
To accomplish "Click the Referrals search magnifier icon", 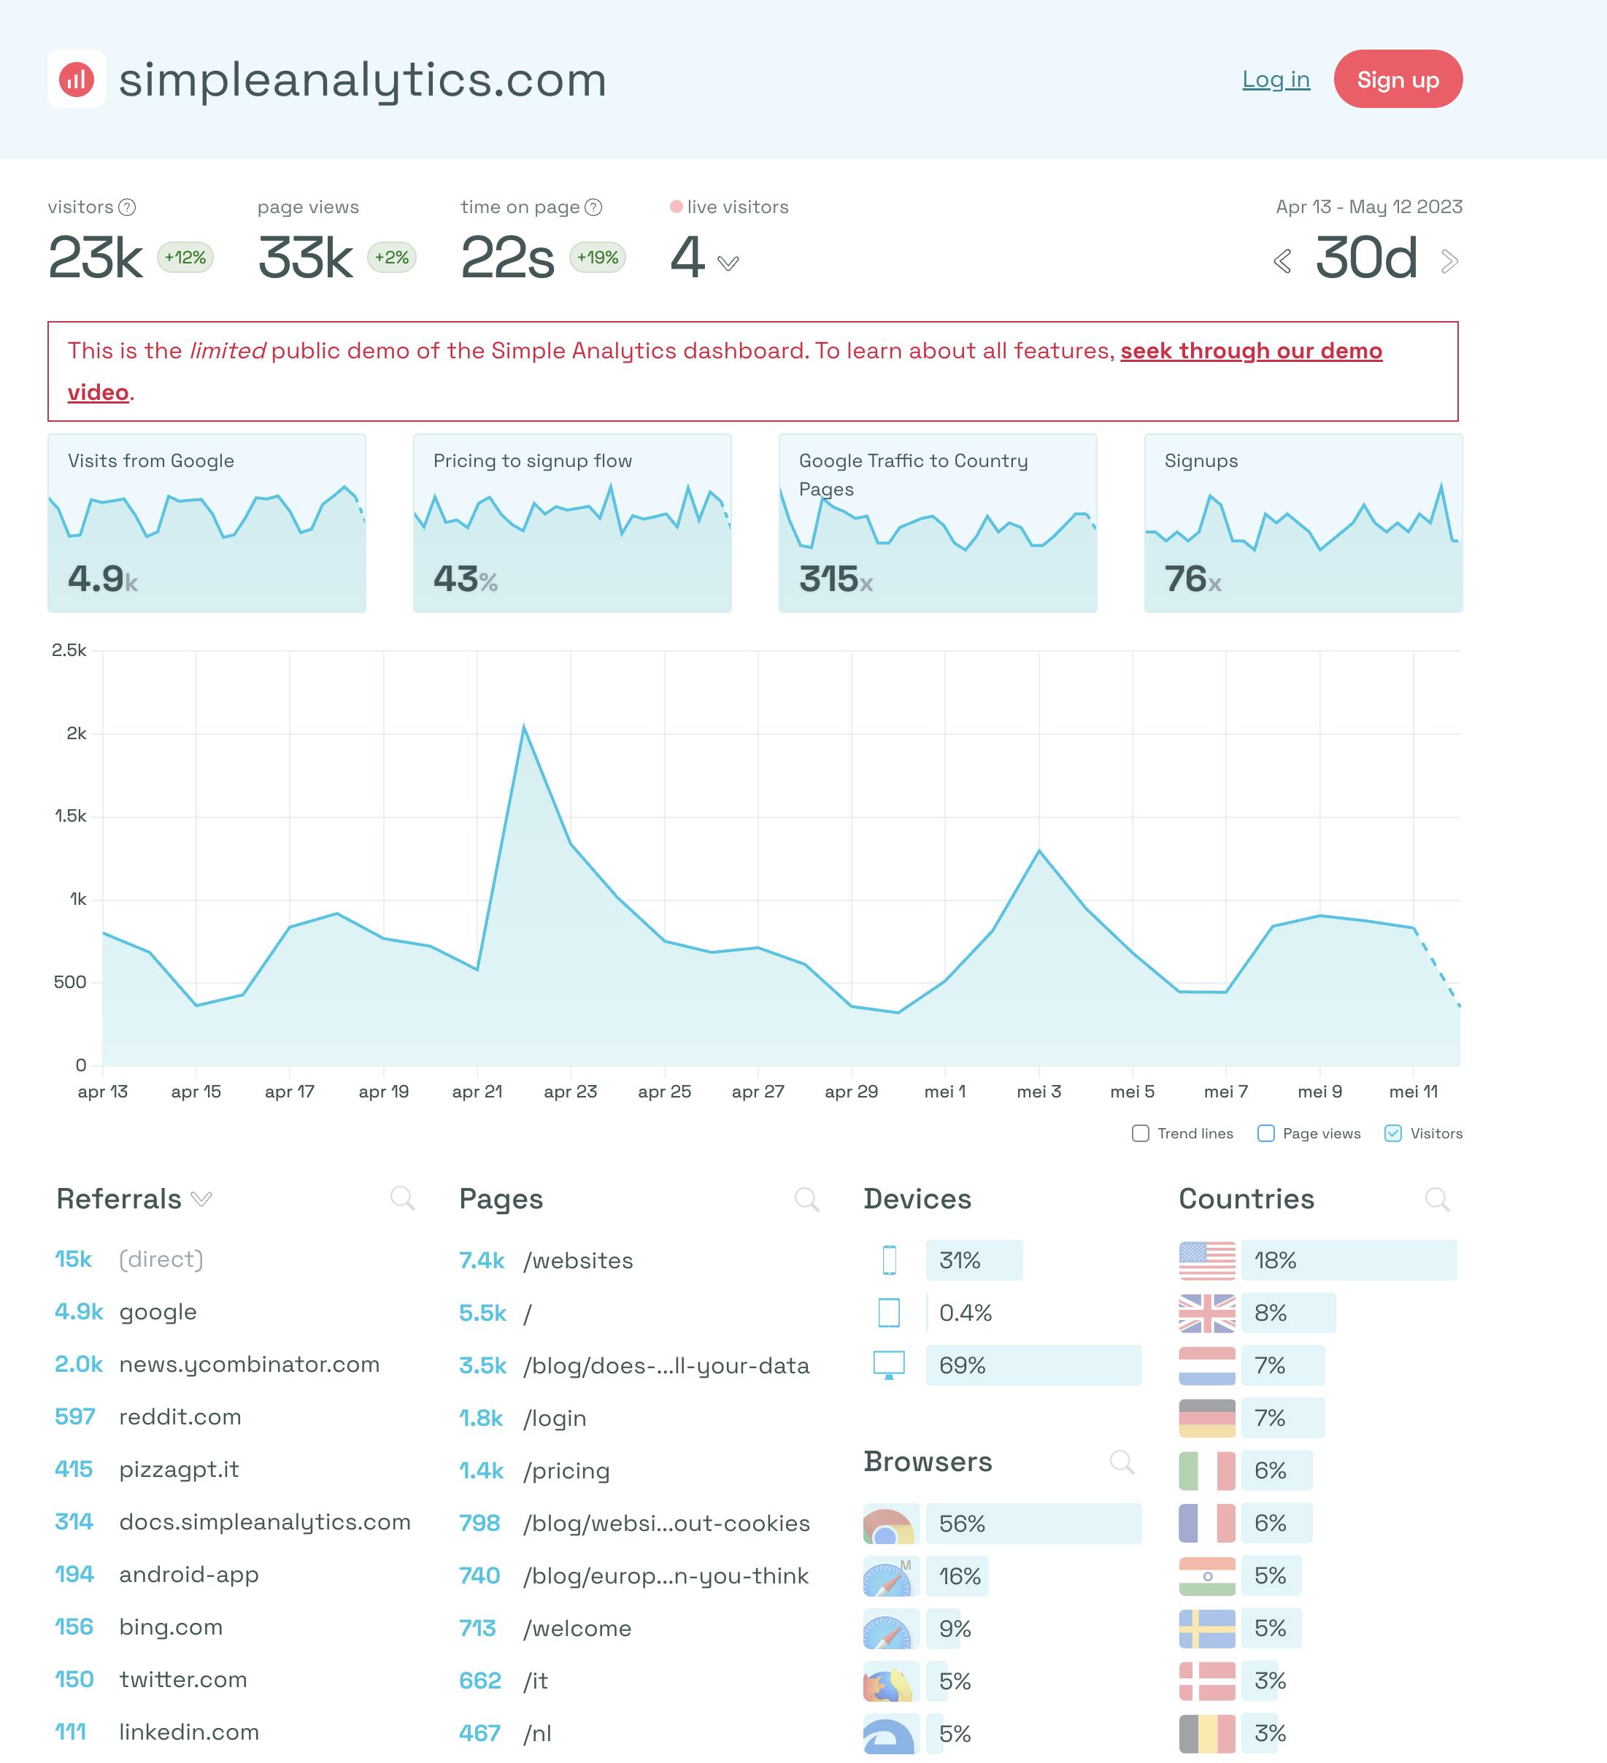I will (404, 1200).
